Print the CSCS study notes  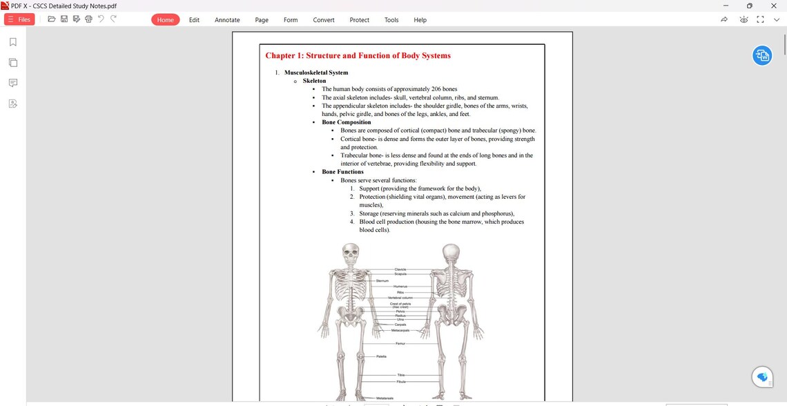tap(89, 19)
